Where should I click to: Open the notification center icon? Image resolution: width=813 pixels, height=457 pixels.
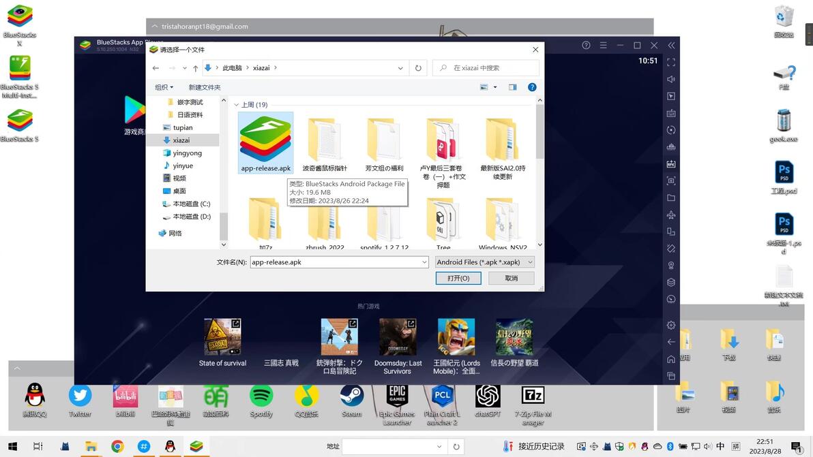(796, 446)
